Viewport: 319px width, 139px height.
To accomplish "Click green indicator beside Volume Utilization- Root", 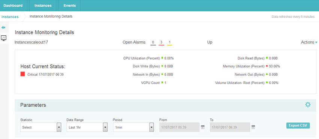I will [267, 83].
